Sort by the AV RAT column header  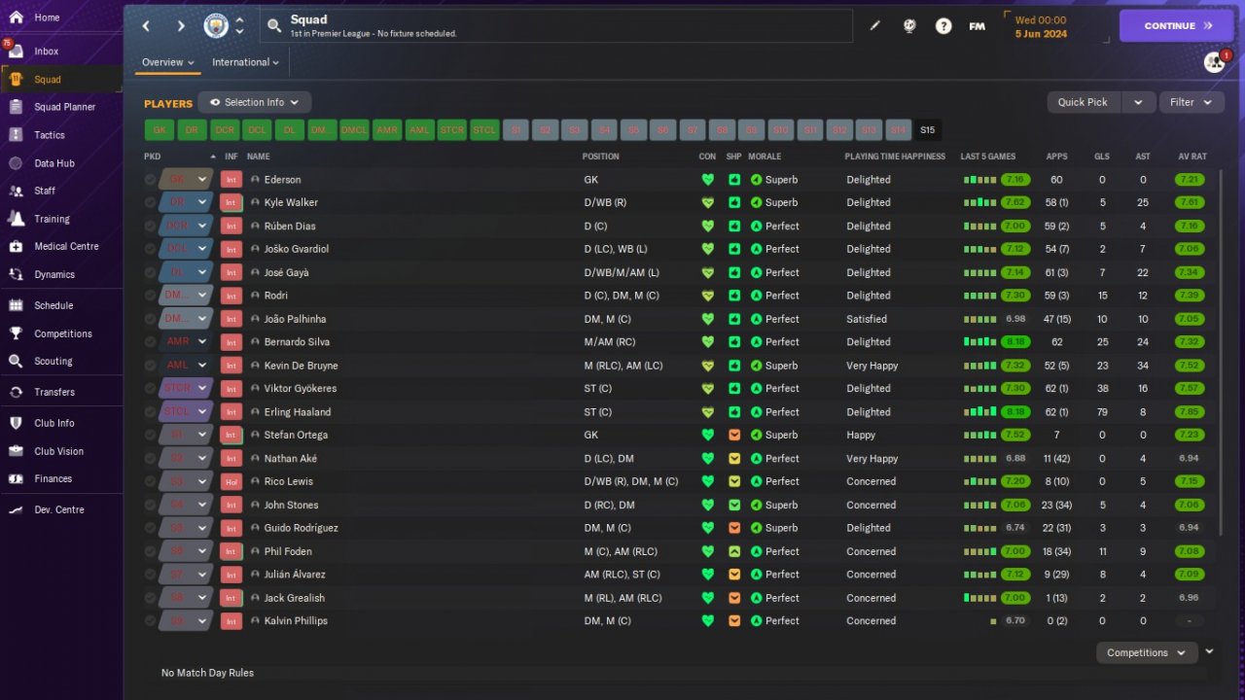[1192, 157]
